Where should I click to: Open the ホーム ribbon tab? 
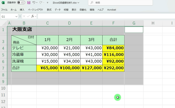[x=13, y=10]
